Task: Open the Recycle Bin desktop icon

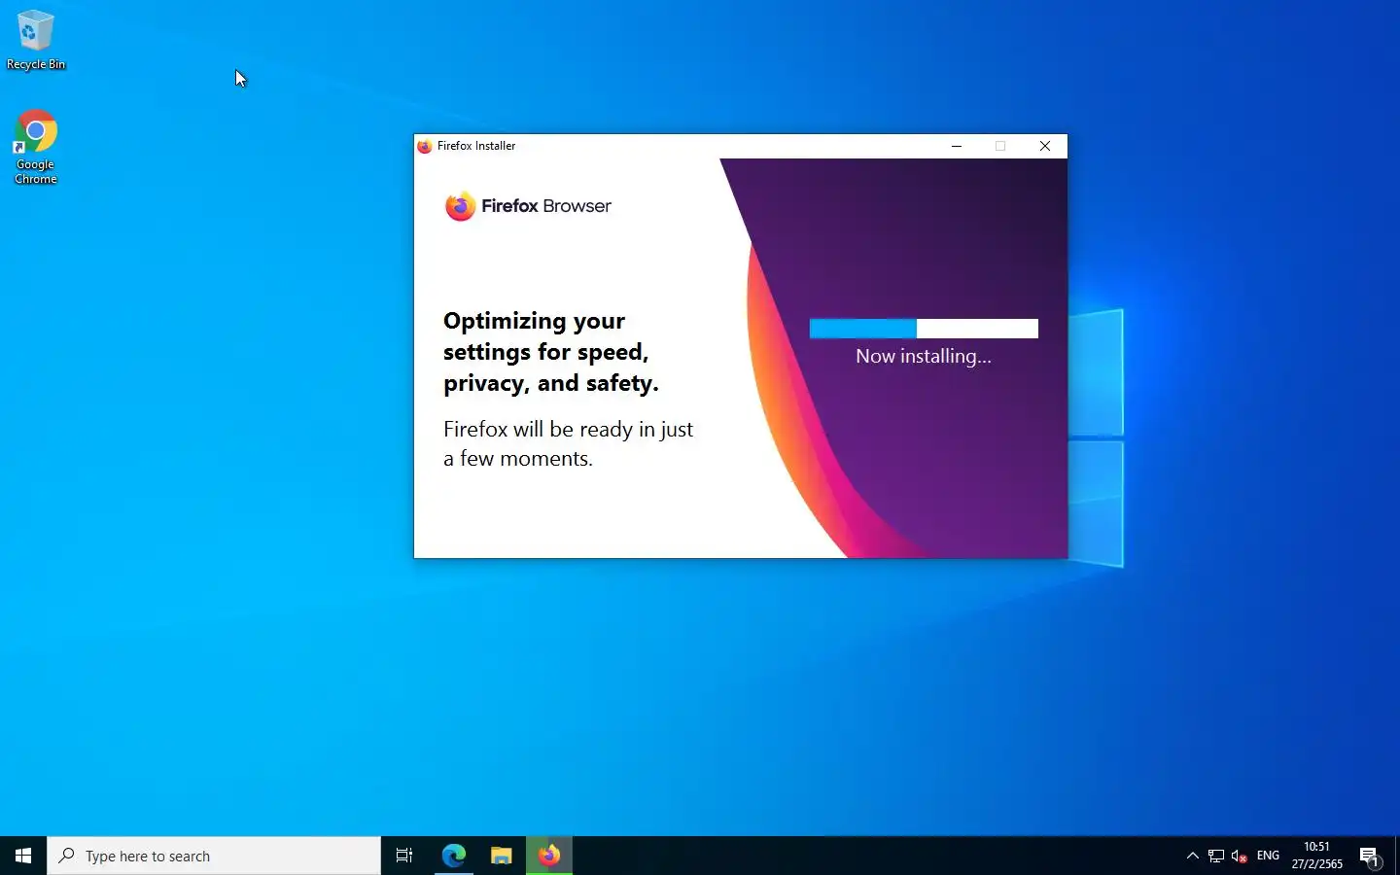Action: (x=35, y=40)
